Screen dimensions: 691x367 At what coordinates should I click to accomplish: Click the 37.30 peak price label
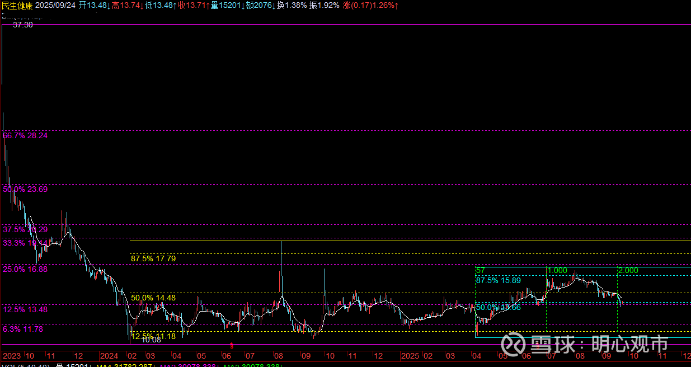[22, 25]
